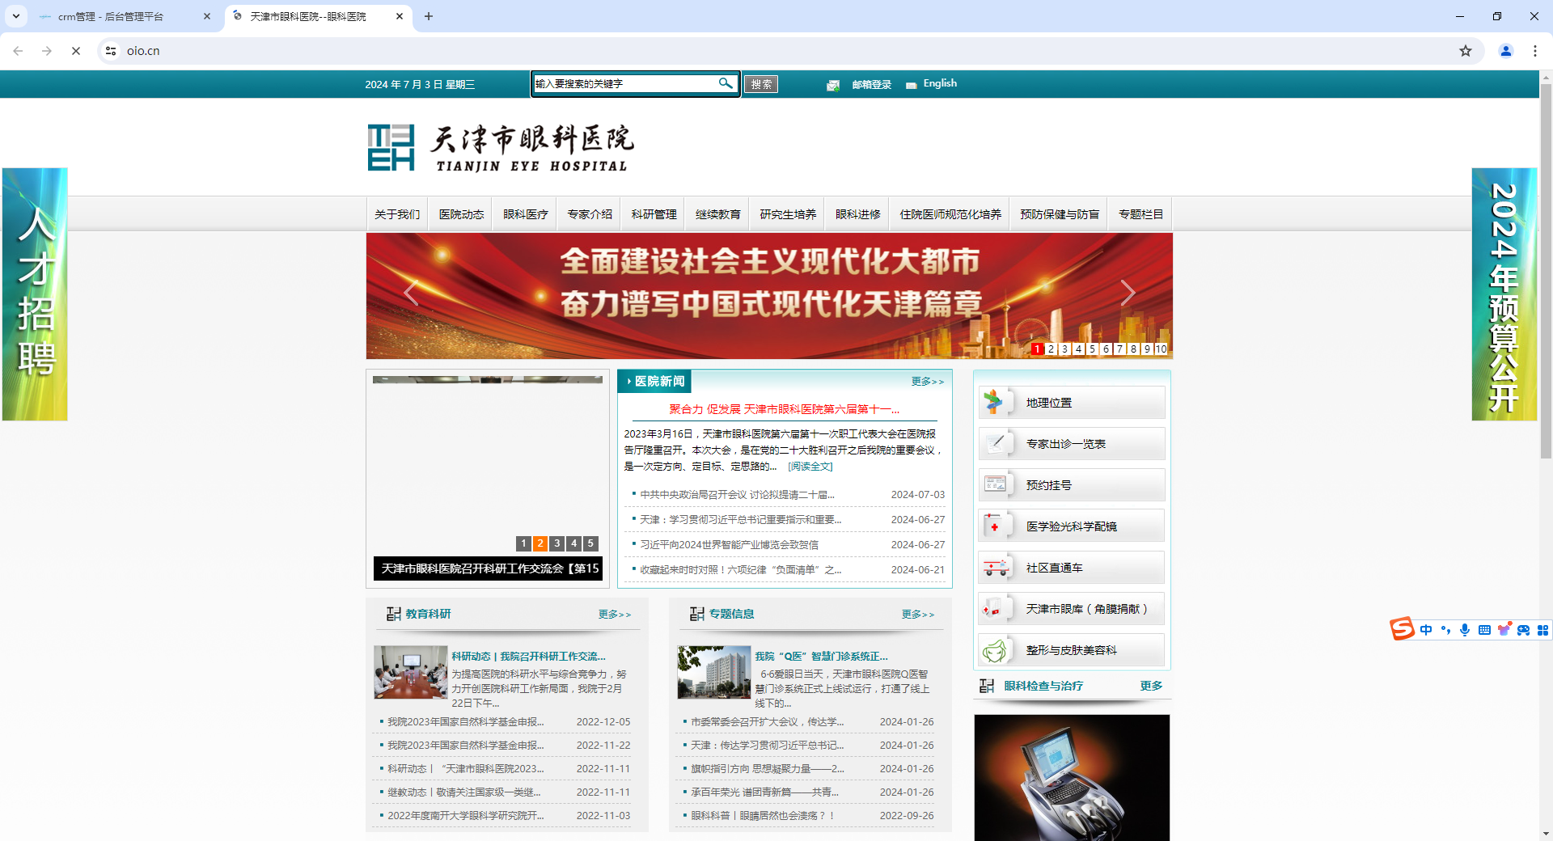The image size is (1553, 841).
Task: Open Sogou soft keyboard icon
Action: 1484,630
